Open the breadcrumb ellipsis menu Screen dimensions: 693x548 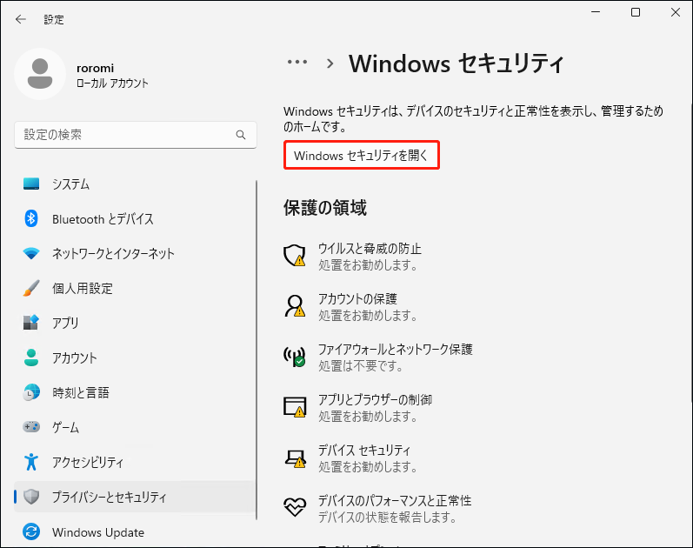(x=297, y=62)
